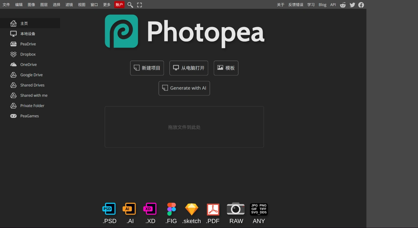The width and height of the screenshot is (418, 228).
Task: Open the API link
Action: [333, 5]
